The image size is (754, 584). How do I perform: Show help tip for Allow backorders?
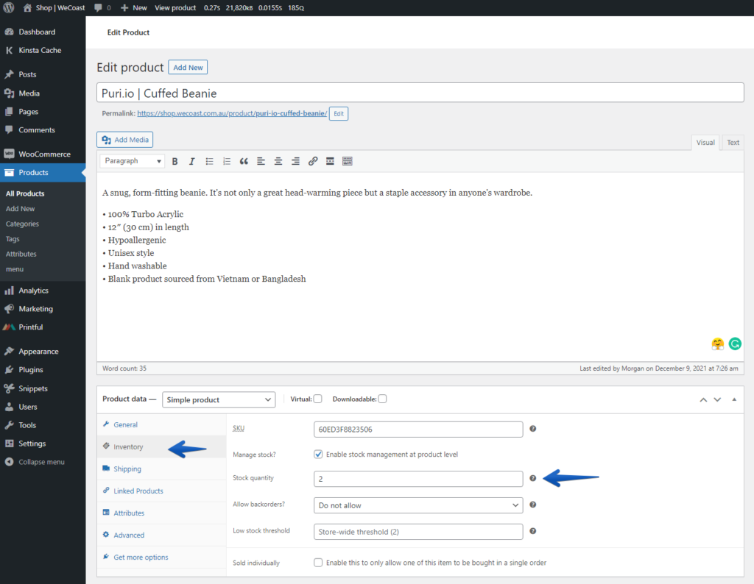pos(533,505)
